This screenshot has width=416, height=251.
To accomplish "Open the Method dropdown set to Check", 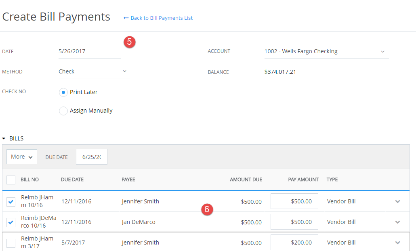I will coord(94,71).
